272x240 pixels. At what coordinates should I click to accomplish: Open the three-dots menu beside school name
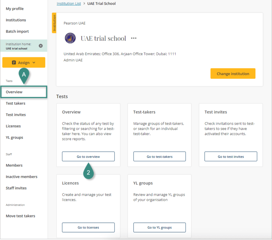pos(134,38)
